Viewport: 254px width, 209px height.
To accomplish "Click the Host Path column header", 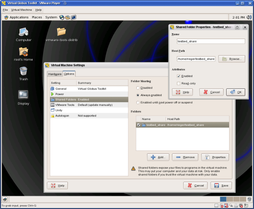I will 197,119.
